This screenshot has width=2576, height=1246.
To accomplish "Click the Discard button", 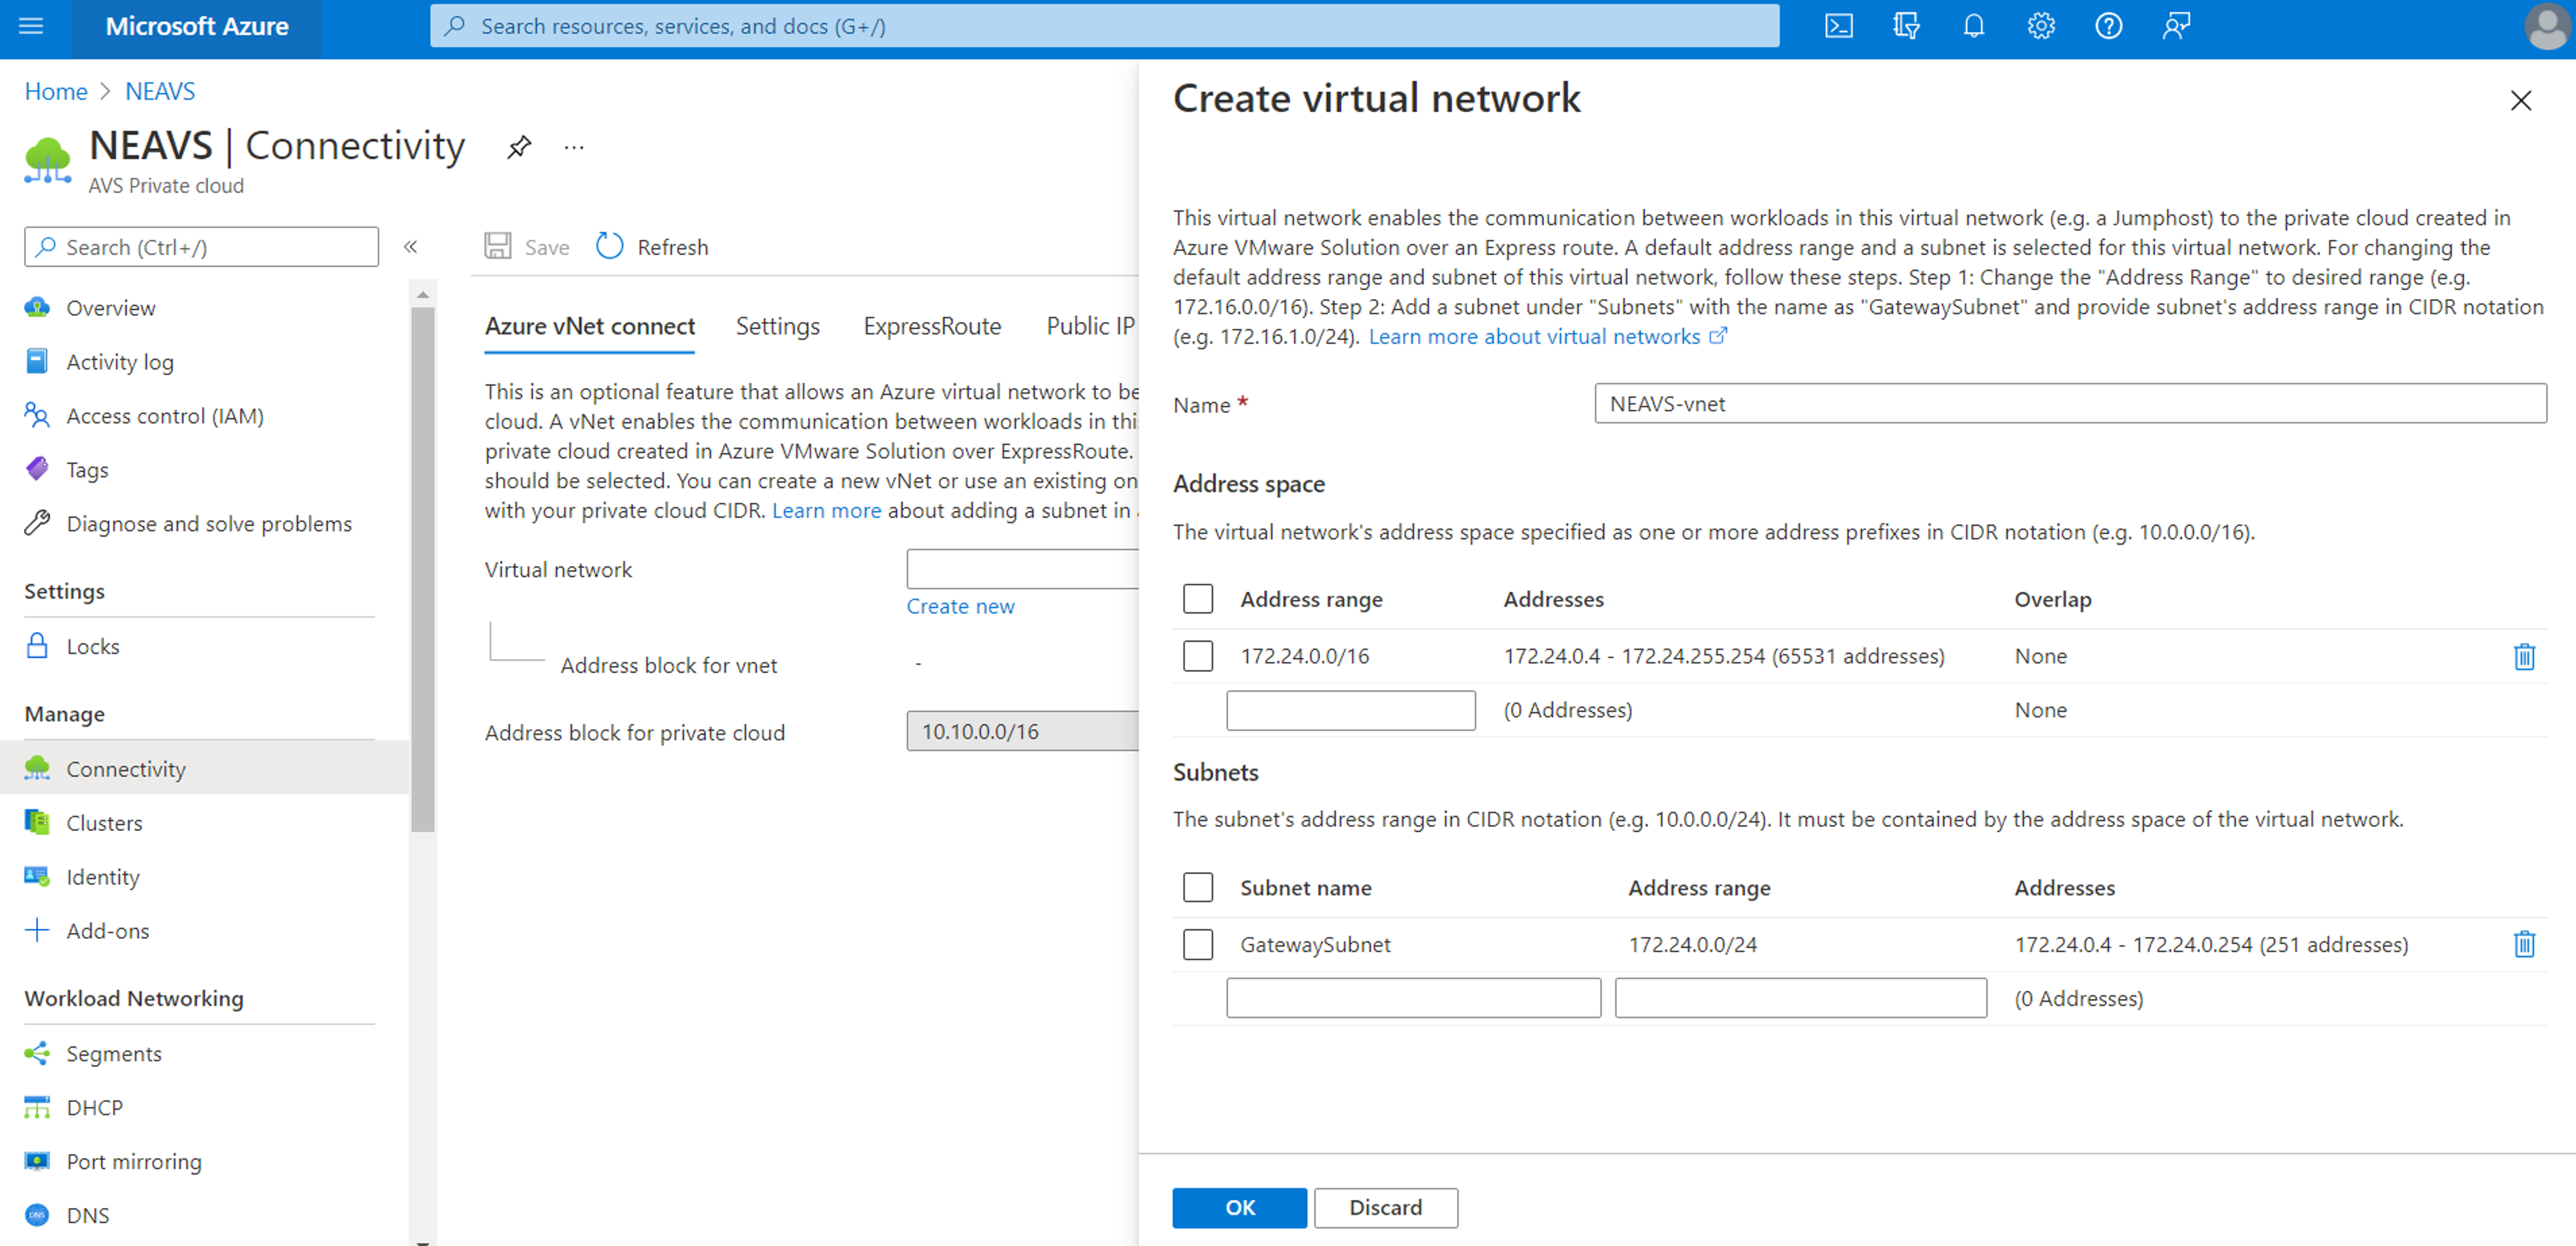I will pyautogui.click(x=1385, y=1207).
